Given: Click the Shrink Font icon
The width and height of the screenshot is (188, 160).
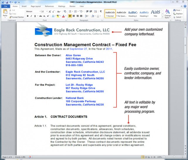Looking at the screenshot, I should coord(53,11).
